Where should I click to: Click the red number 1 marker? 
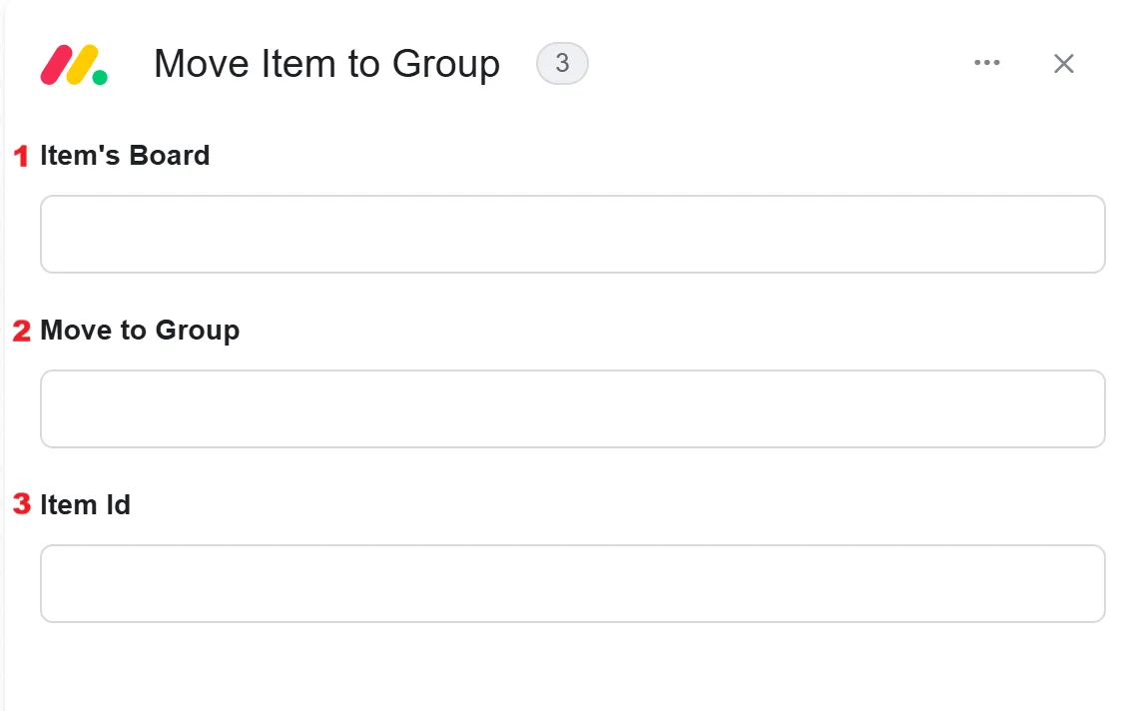tap(22, 156)
